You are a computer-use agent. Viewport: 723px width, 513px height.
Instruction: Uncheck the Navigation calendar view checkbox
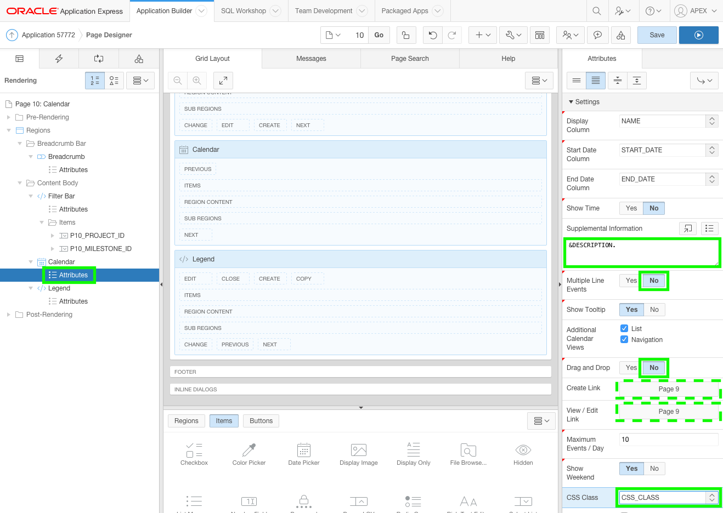point(624,339)
